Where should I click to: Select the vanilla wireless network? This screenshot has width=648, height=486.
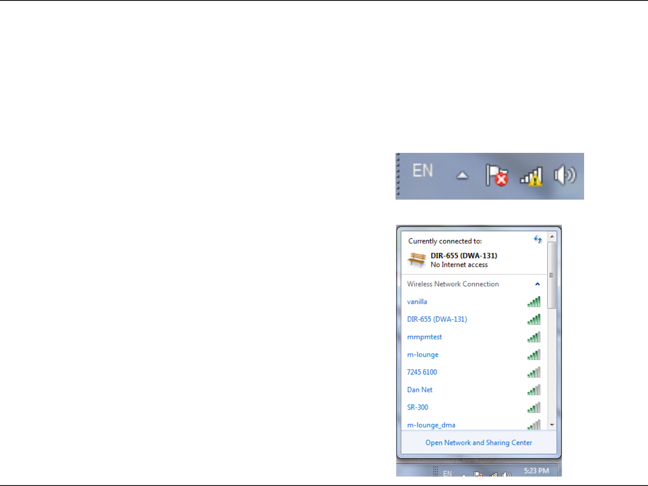[474, 302]
